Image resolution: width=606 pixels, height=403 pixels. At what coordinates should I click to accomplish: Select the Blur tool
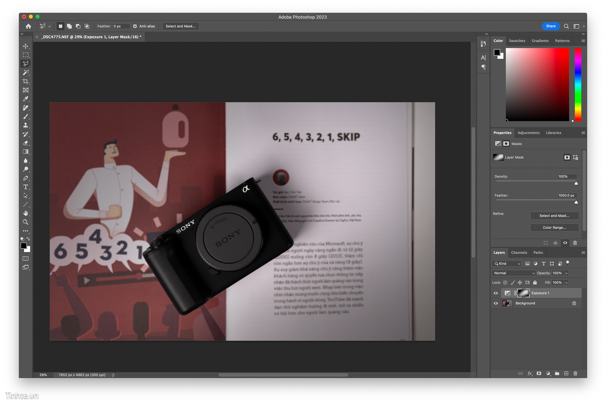(x=26, y=160)
